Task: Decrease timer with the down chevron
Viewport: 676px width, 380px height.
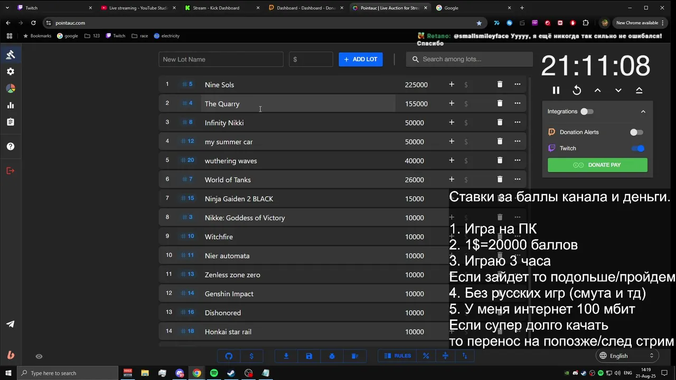Action: pyautogui.click(x=618, y=90)
